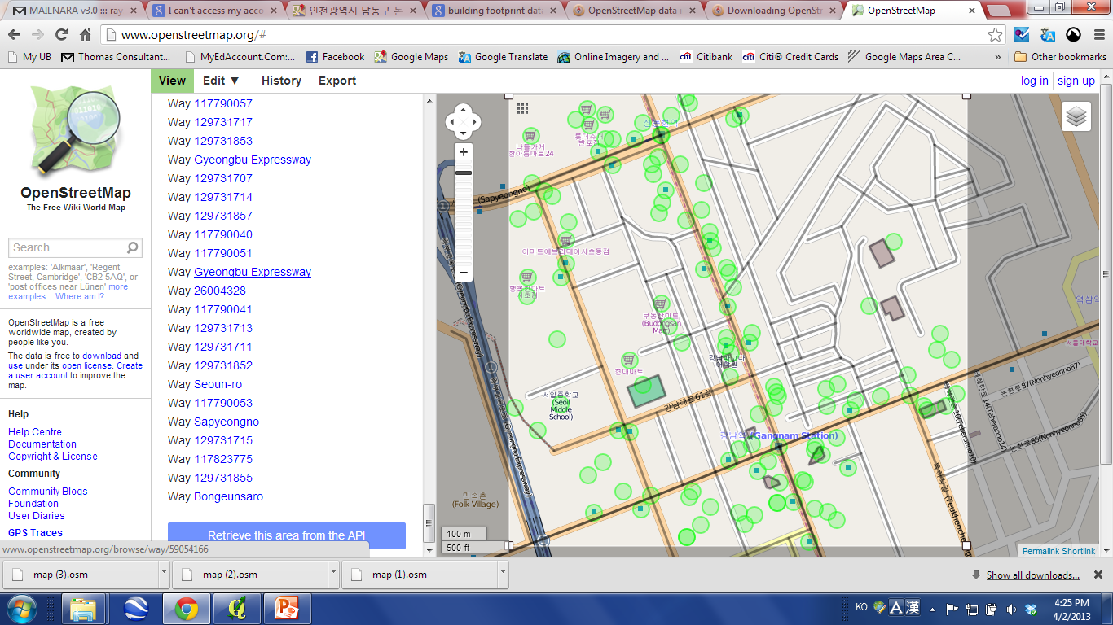Open the translate extension icon in Chrome toolbar
The image size is (1113, 625).
tap(1048, 35)
